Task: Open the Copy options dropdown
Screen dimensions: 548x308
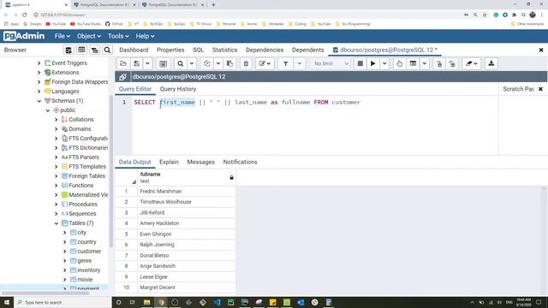Action: [218, 63]
